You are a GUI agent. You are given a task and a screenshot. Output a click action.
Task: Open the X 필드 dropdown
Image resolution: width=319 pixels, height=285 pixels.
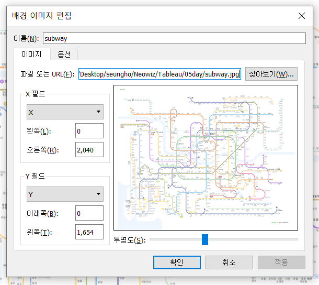[65, 112]
